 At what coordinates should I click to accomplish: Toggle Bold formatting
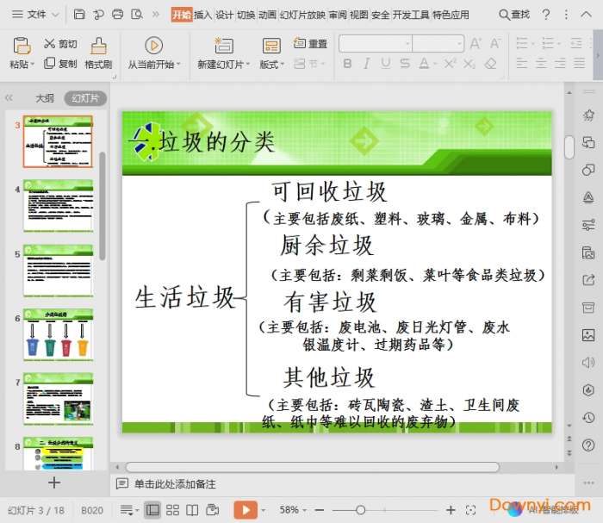[x=347, y=64]
